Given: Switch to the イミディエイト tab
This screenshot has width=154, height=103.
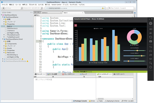Looking at the screenshot, I should point(119,74).
